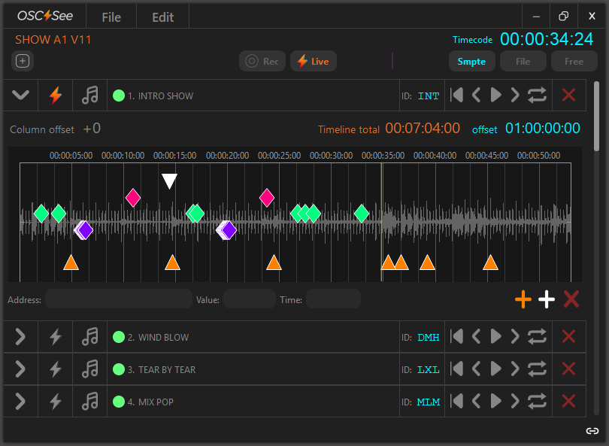Toggle loop on INTRO SHOW
This screenshot has width=609, height=446.
[537, 96]
